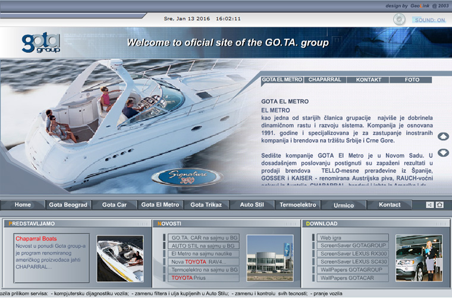452x305 pixels.
Task: Click the scrolling ticker text at bottom
Action: (171, 294)
